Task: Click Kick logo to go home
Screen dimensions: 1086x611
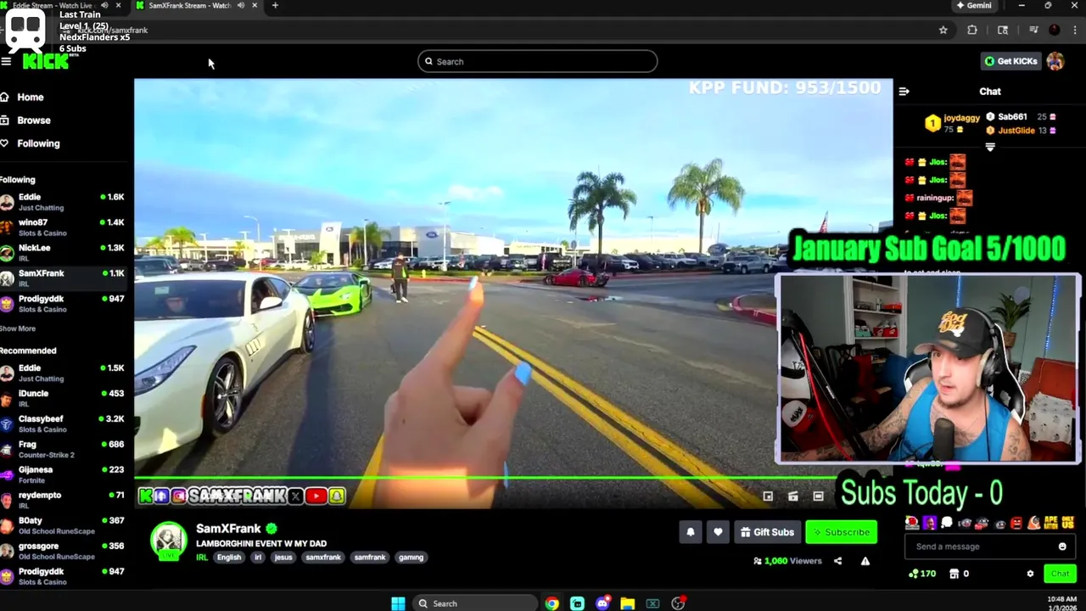Action: (x=45, y=61)
